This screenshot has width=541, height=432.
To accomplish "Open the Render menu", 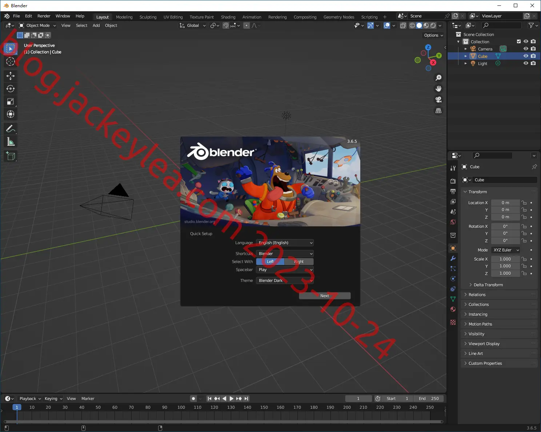I will [x=44, y=16].
